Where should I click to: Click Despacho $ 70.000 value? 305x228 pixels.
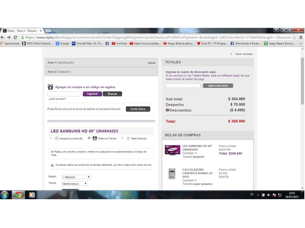[238, 104]
